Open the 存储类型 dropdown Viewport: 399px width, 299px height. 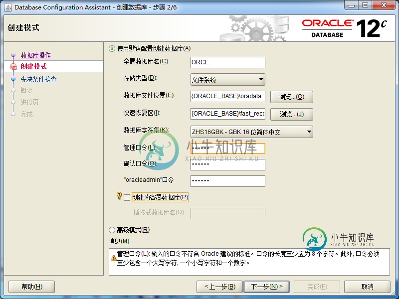pos(228,80)
